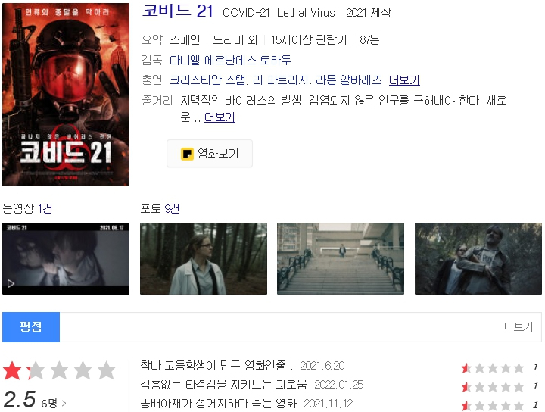This screenshot has height=412, width=545.
Task: Expand plot summary 더보기 link
Action: click(x=220, y=117)
